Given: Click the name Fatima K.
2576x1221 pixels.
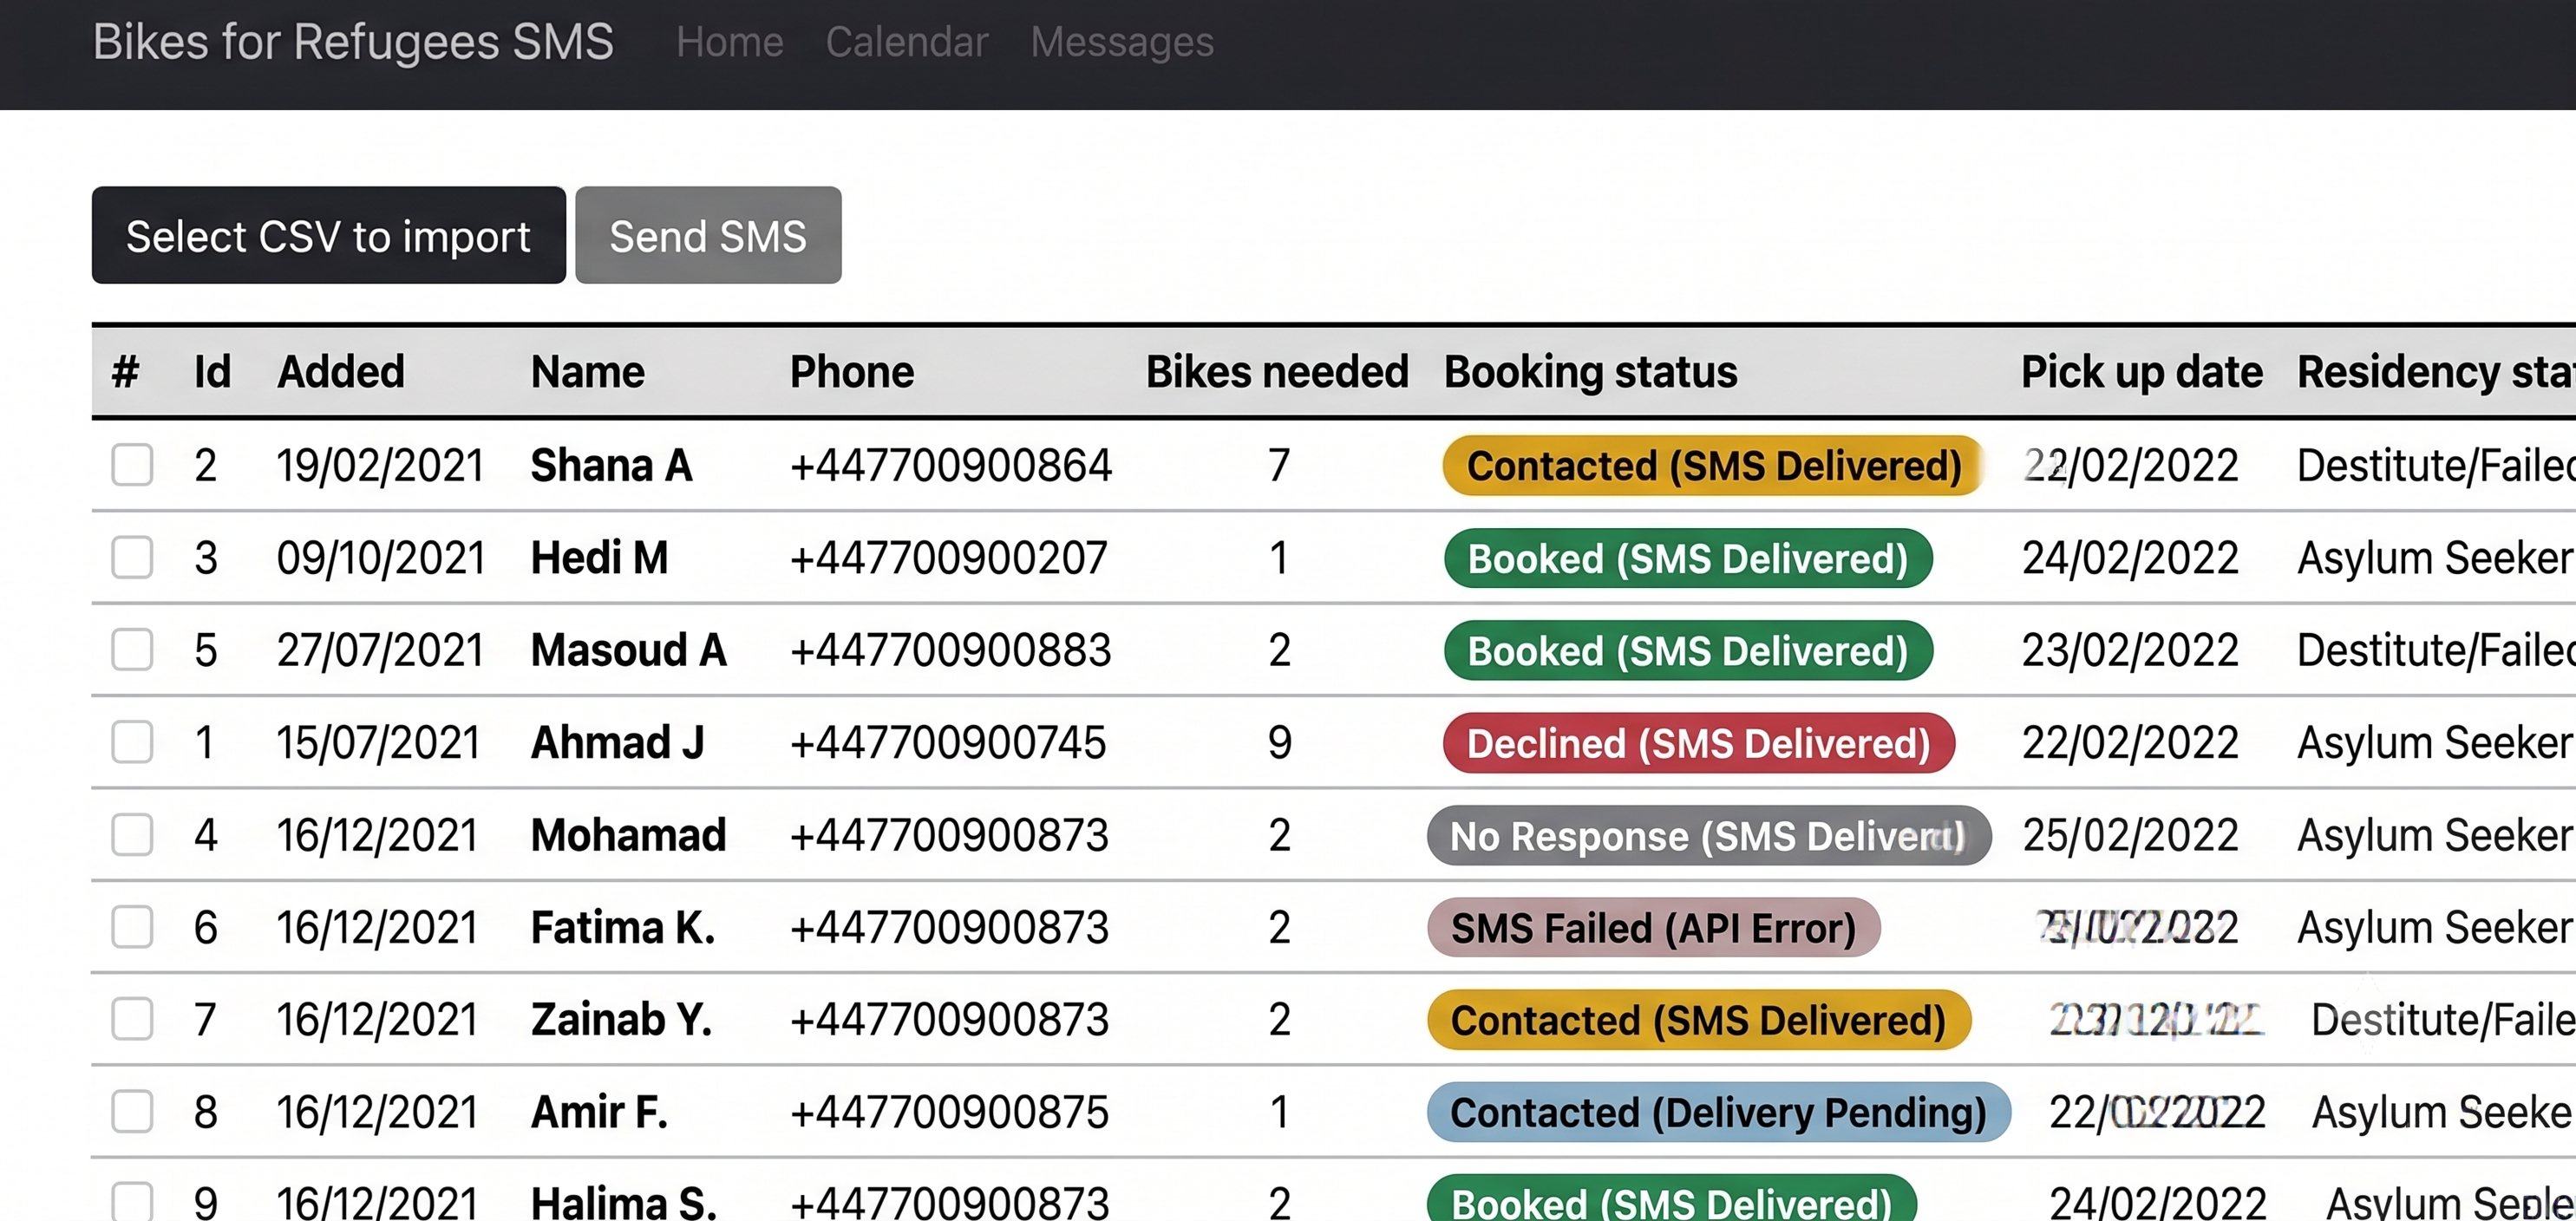Looking at the screenshot, I should pyautogui.click(x=623, y=927).
